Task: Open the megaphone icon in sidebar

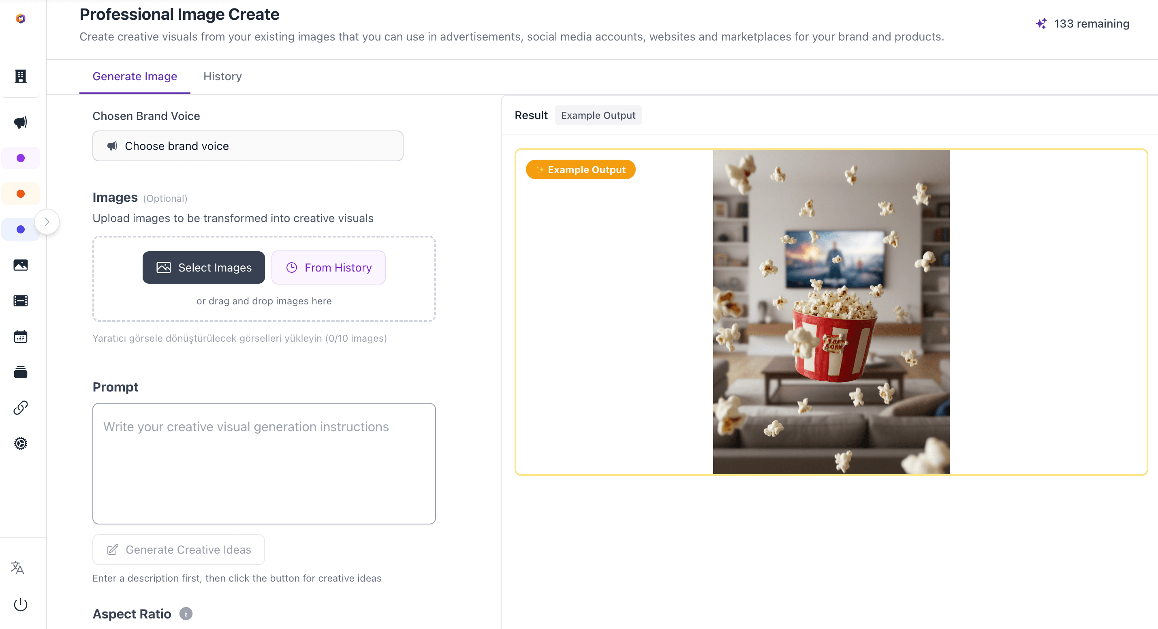Action: point(21,122)
